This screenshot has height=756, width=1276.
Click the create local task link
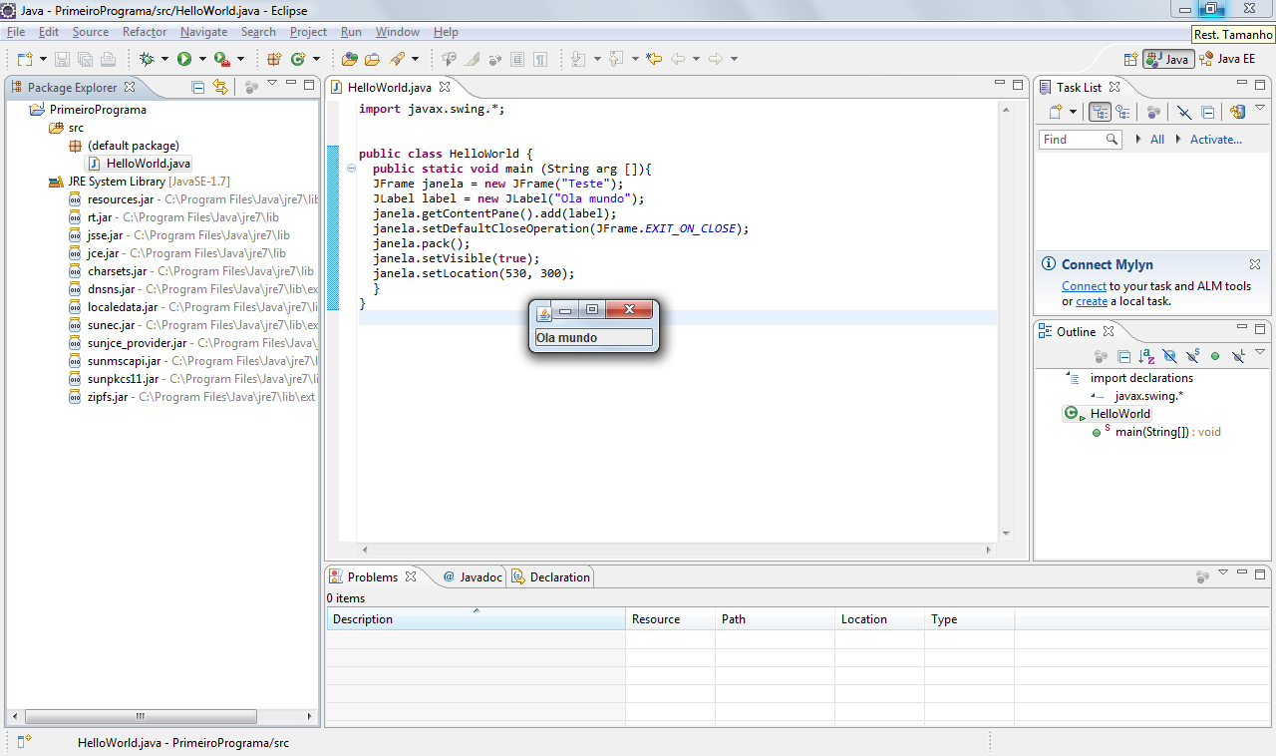point(1092,300)
